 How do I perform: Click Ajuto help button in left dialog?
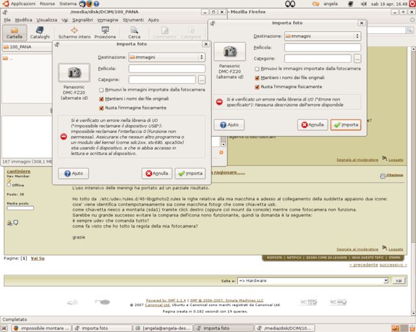click(x=73, y=173)
